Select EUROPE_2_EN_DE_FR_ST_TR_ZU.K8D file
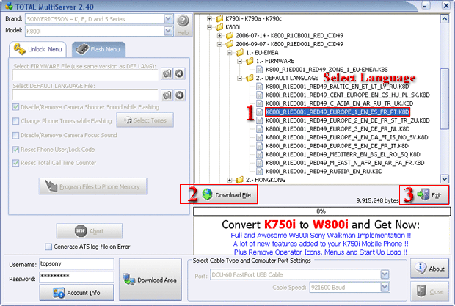This screenshot has height=306, width=455. 348,120
